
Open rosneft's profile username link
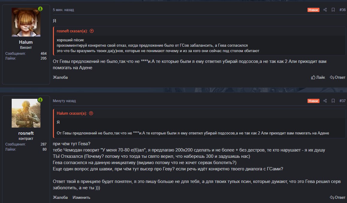[x=26, y=133]
